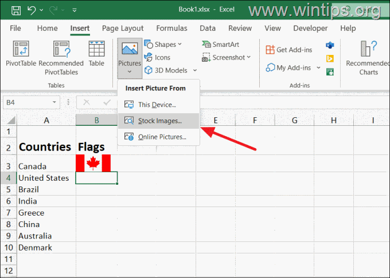The width and height of the screenshot is (390, 278).
Task: Click the Bing Maps add-in icon
Action: 330,58
